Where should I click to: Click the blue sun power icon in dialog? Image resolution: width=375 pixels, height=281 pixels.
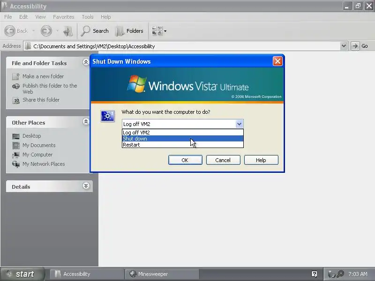[108, 116]
